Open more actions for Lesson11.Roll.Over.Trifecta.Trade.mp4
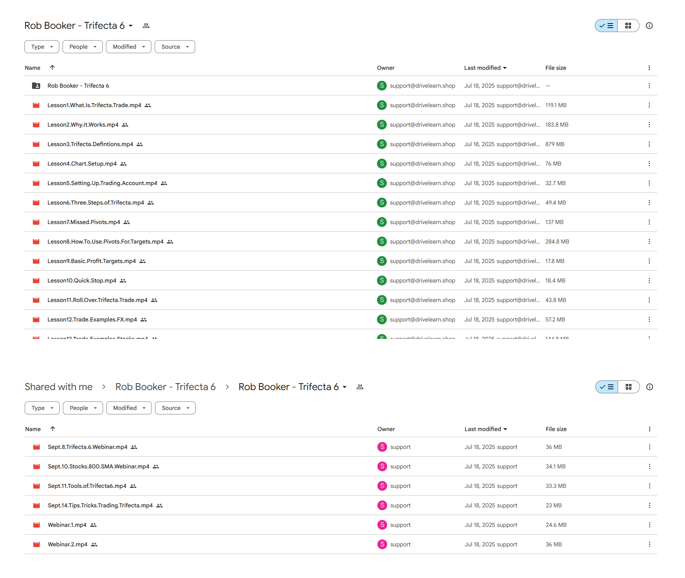The height and width of the screenshot is (578, 685). [649, 300]
